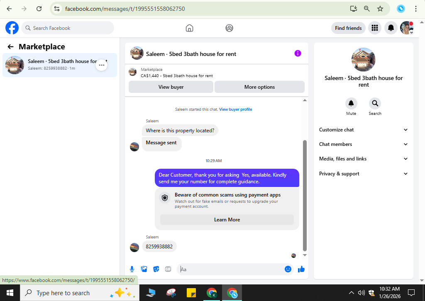This screenshot has height=301, width=425.
Task: Click the chat scrollbar thumb
Action: click(305, 196)
